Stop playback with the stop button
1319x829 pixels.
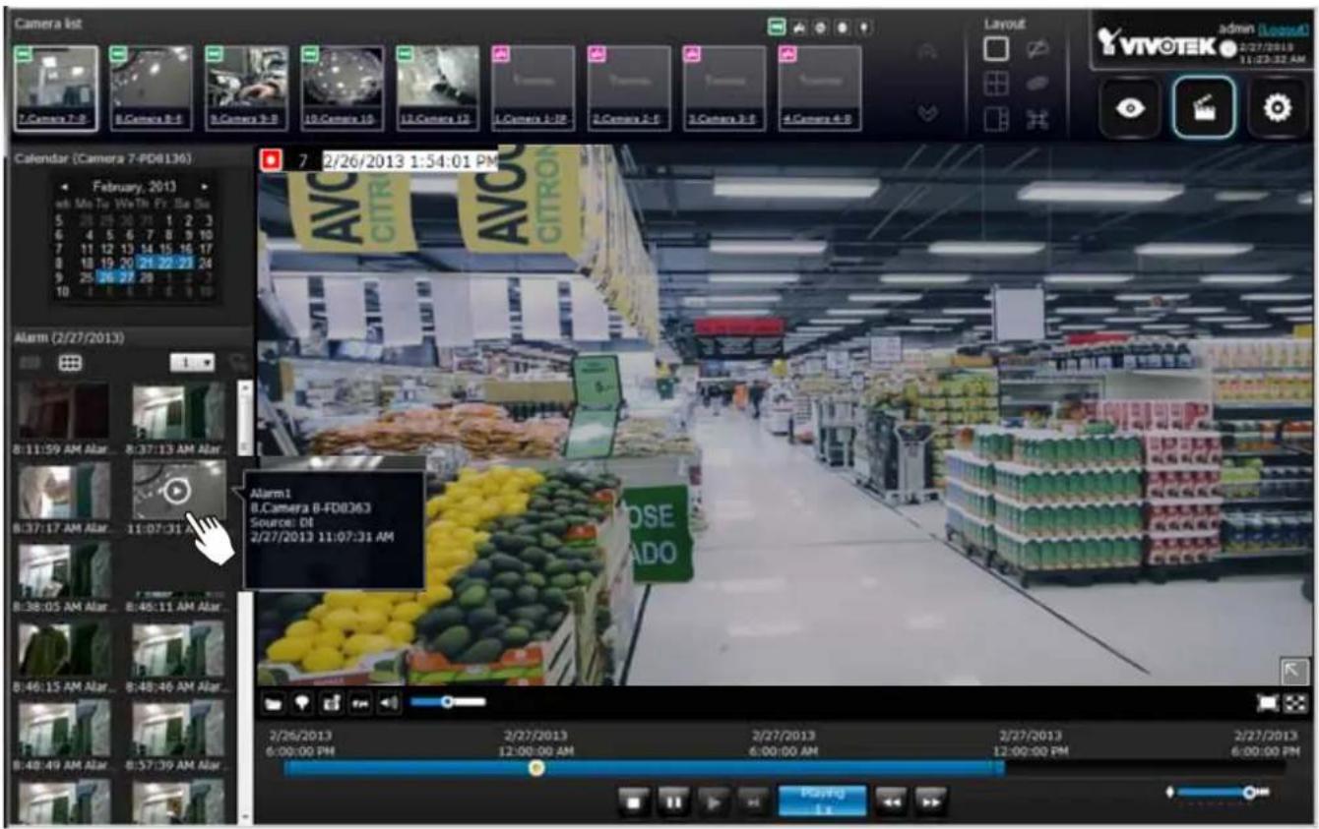point(635,801)
